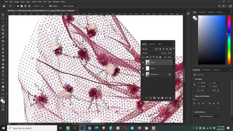
Task: Open the File menu
Action: [x=6, y=2]
